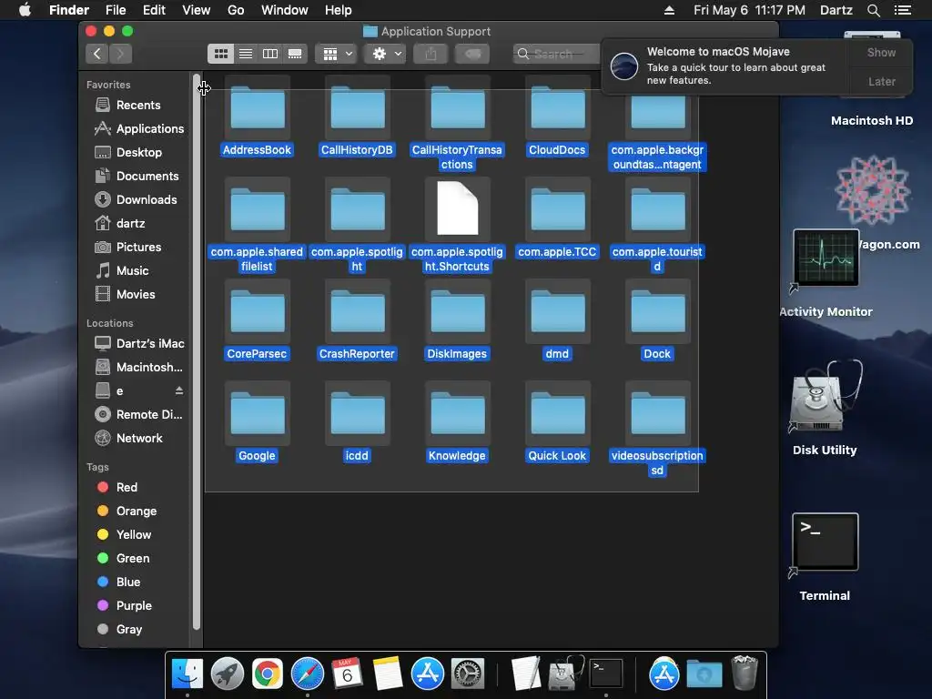
Task: Open the View menu
Action: 197,10
